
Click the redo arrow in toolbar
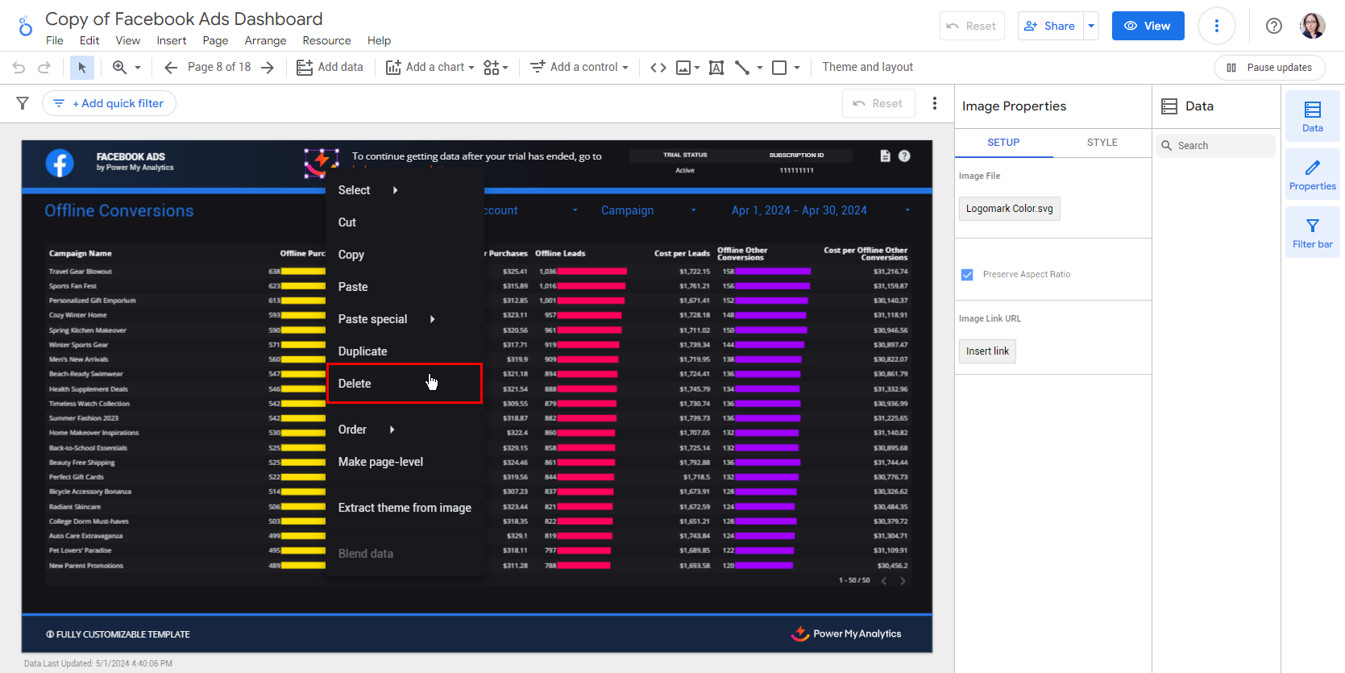tap(44, 68)
